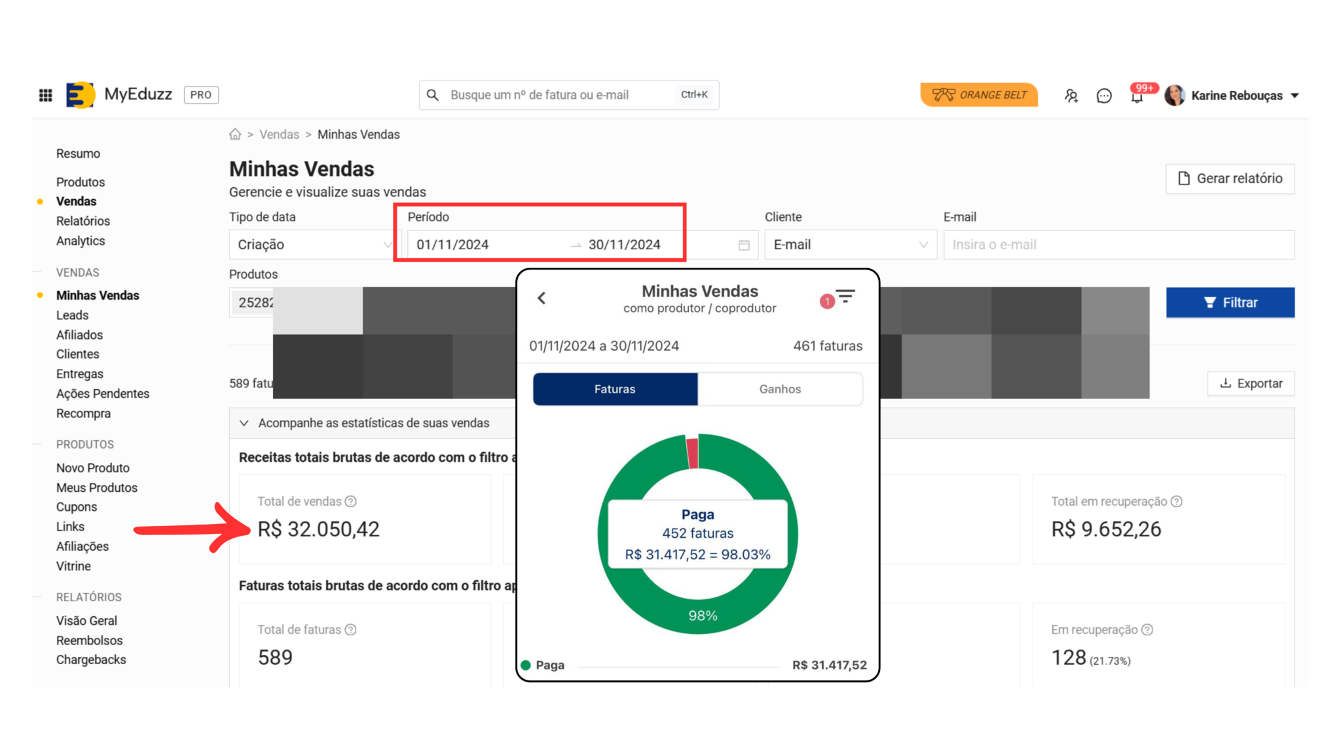Click help icon beside Total em recuperação

[x=1177, y=502]
